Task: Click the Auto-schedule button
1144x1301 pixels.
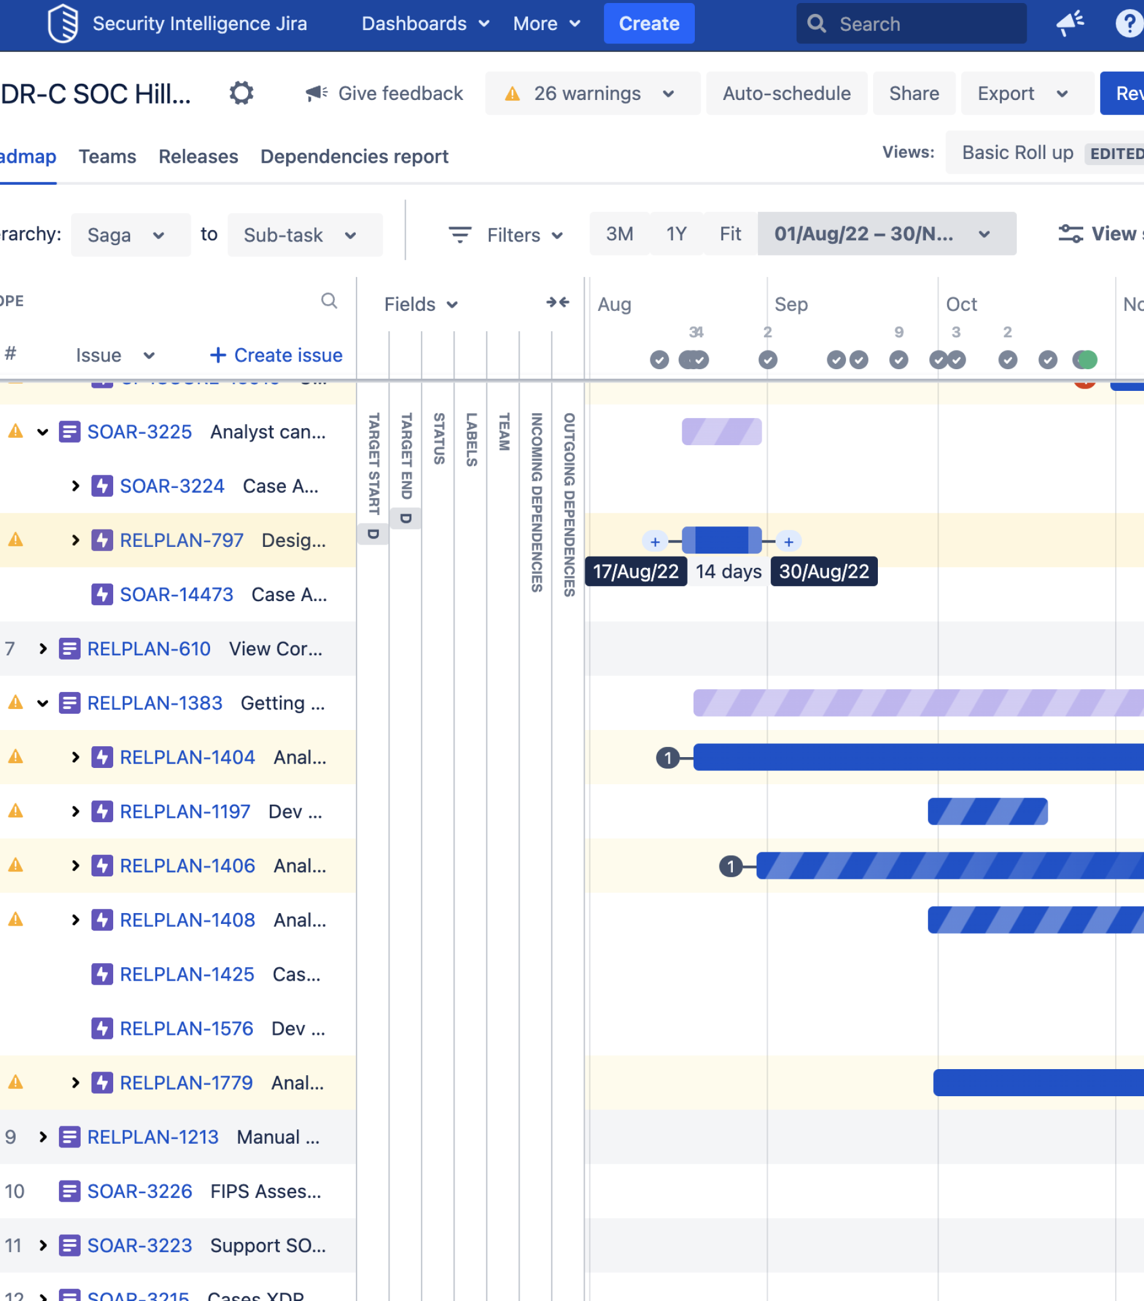Action: tap(786, 93)
